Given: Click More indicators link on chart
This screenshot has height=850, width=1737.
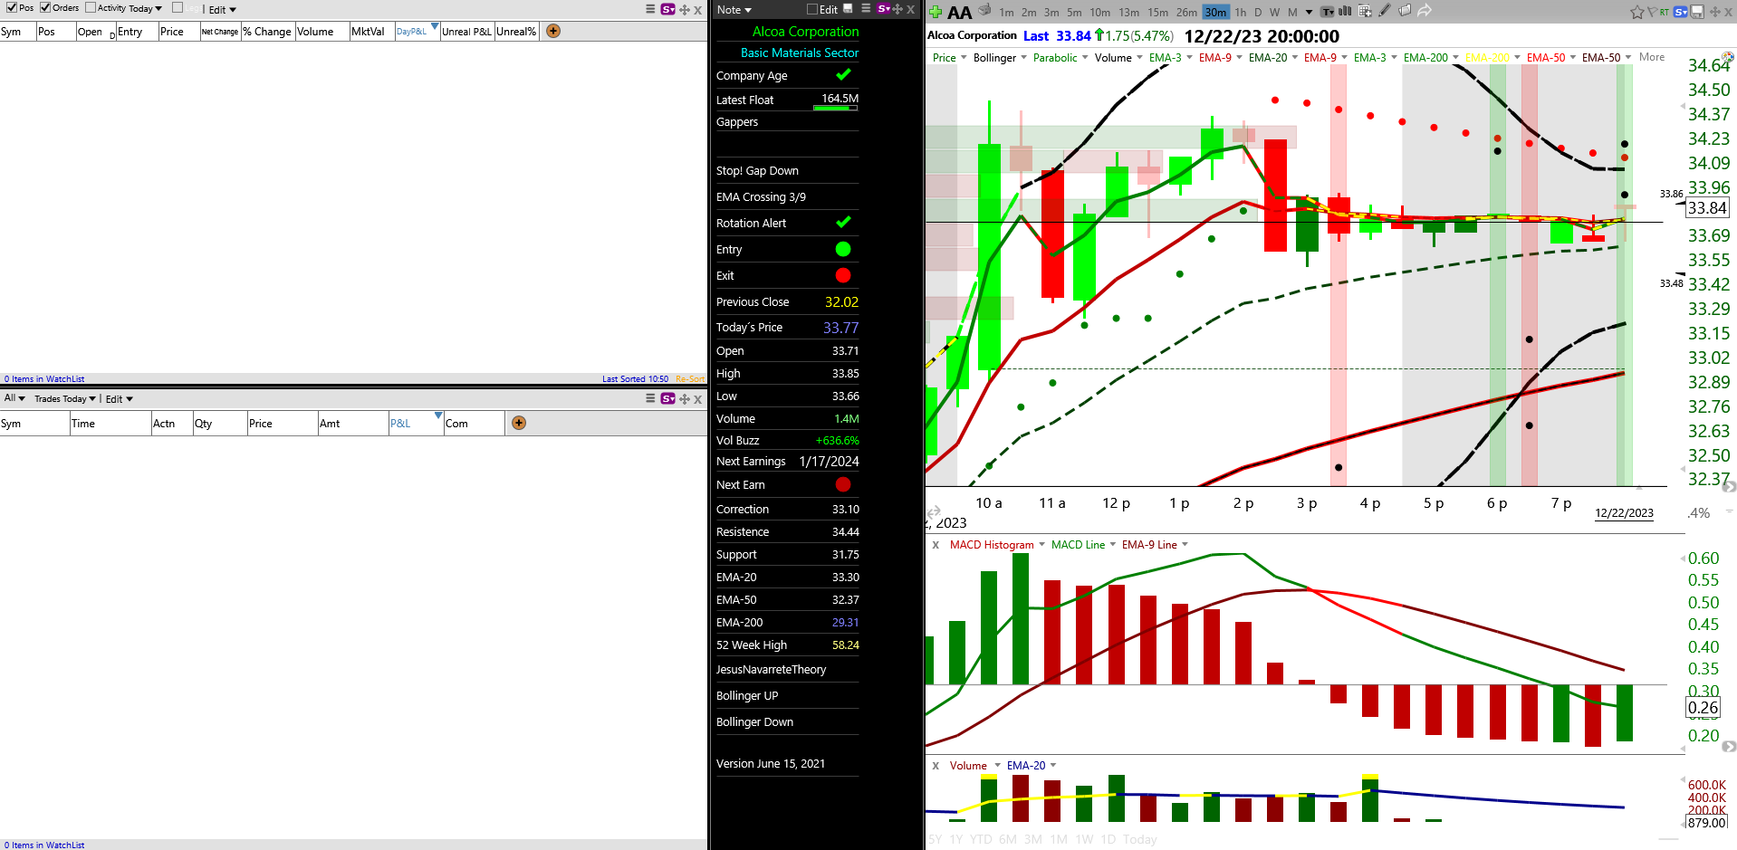Looking at the screenshot, I should (1652, 57).
